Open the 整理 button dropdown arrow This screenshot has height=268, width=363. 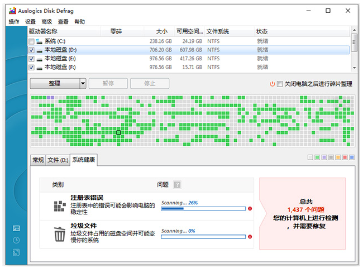coord(83,84)
